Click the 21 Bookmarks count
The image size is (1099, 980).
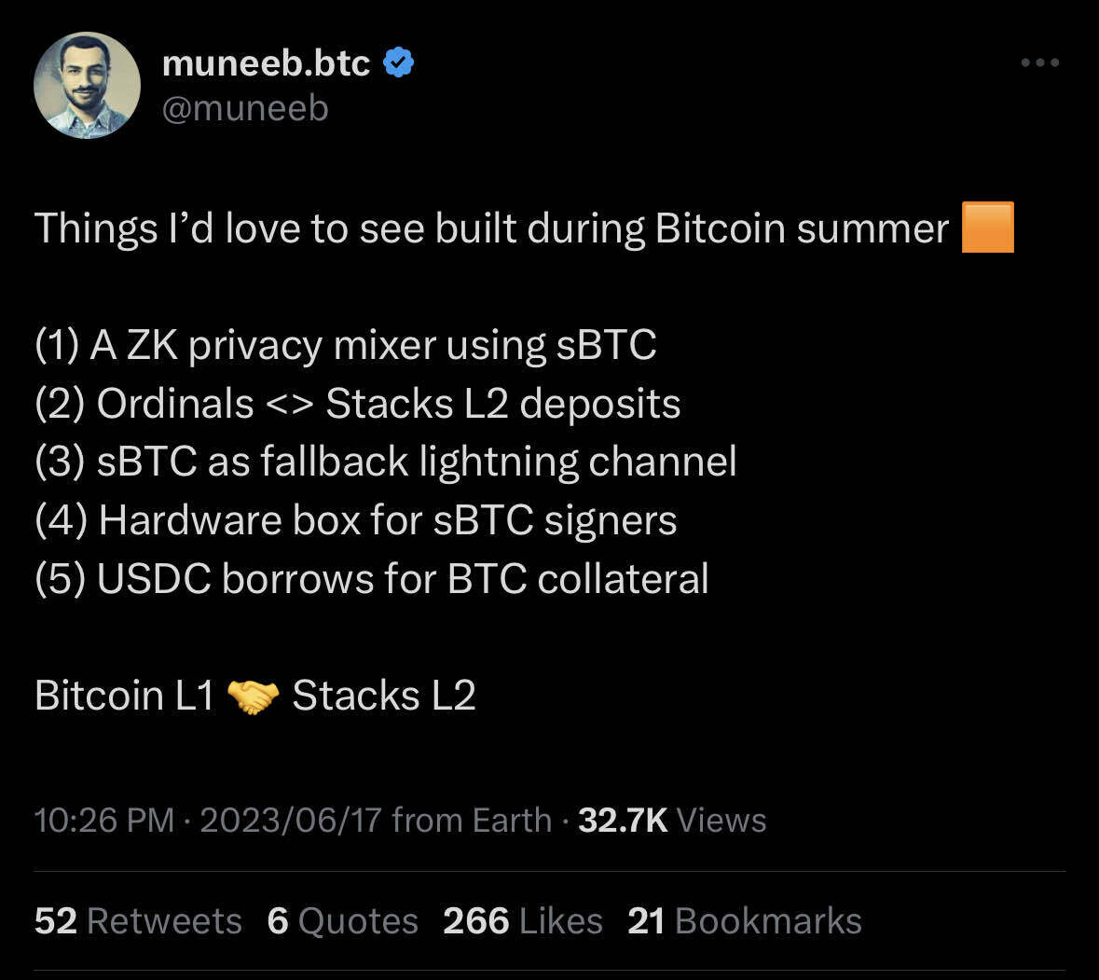tap(744, 921)
